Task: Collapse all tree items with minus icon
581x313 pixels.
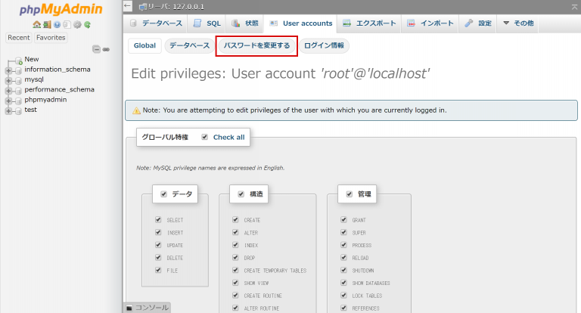Action: (x=96, y=49)
